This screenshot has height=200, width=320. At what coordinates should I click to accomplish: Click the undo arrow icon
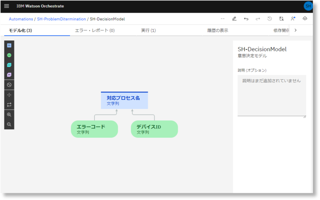click(x=246, y=19)
